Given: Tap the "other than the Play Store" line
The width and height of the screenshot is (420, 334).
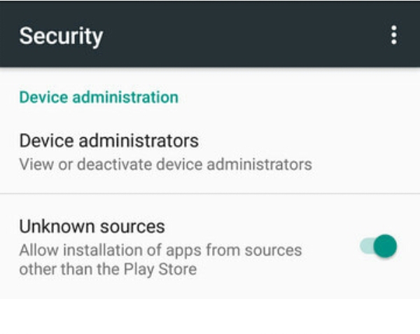Looking at the screenshot, I should 108,269.
